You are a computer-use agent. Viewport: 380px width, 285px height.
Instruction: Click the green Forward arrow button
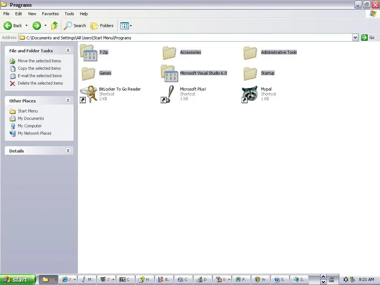37,26
